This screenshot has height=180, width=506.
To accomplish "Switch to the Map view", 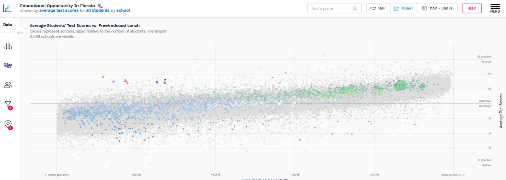I will click(378, 8).
